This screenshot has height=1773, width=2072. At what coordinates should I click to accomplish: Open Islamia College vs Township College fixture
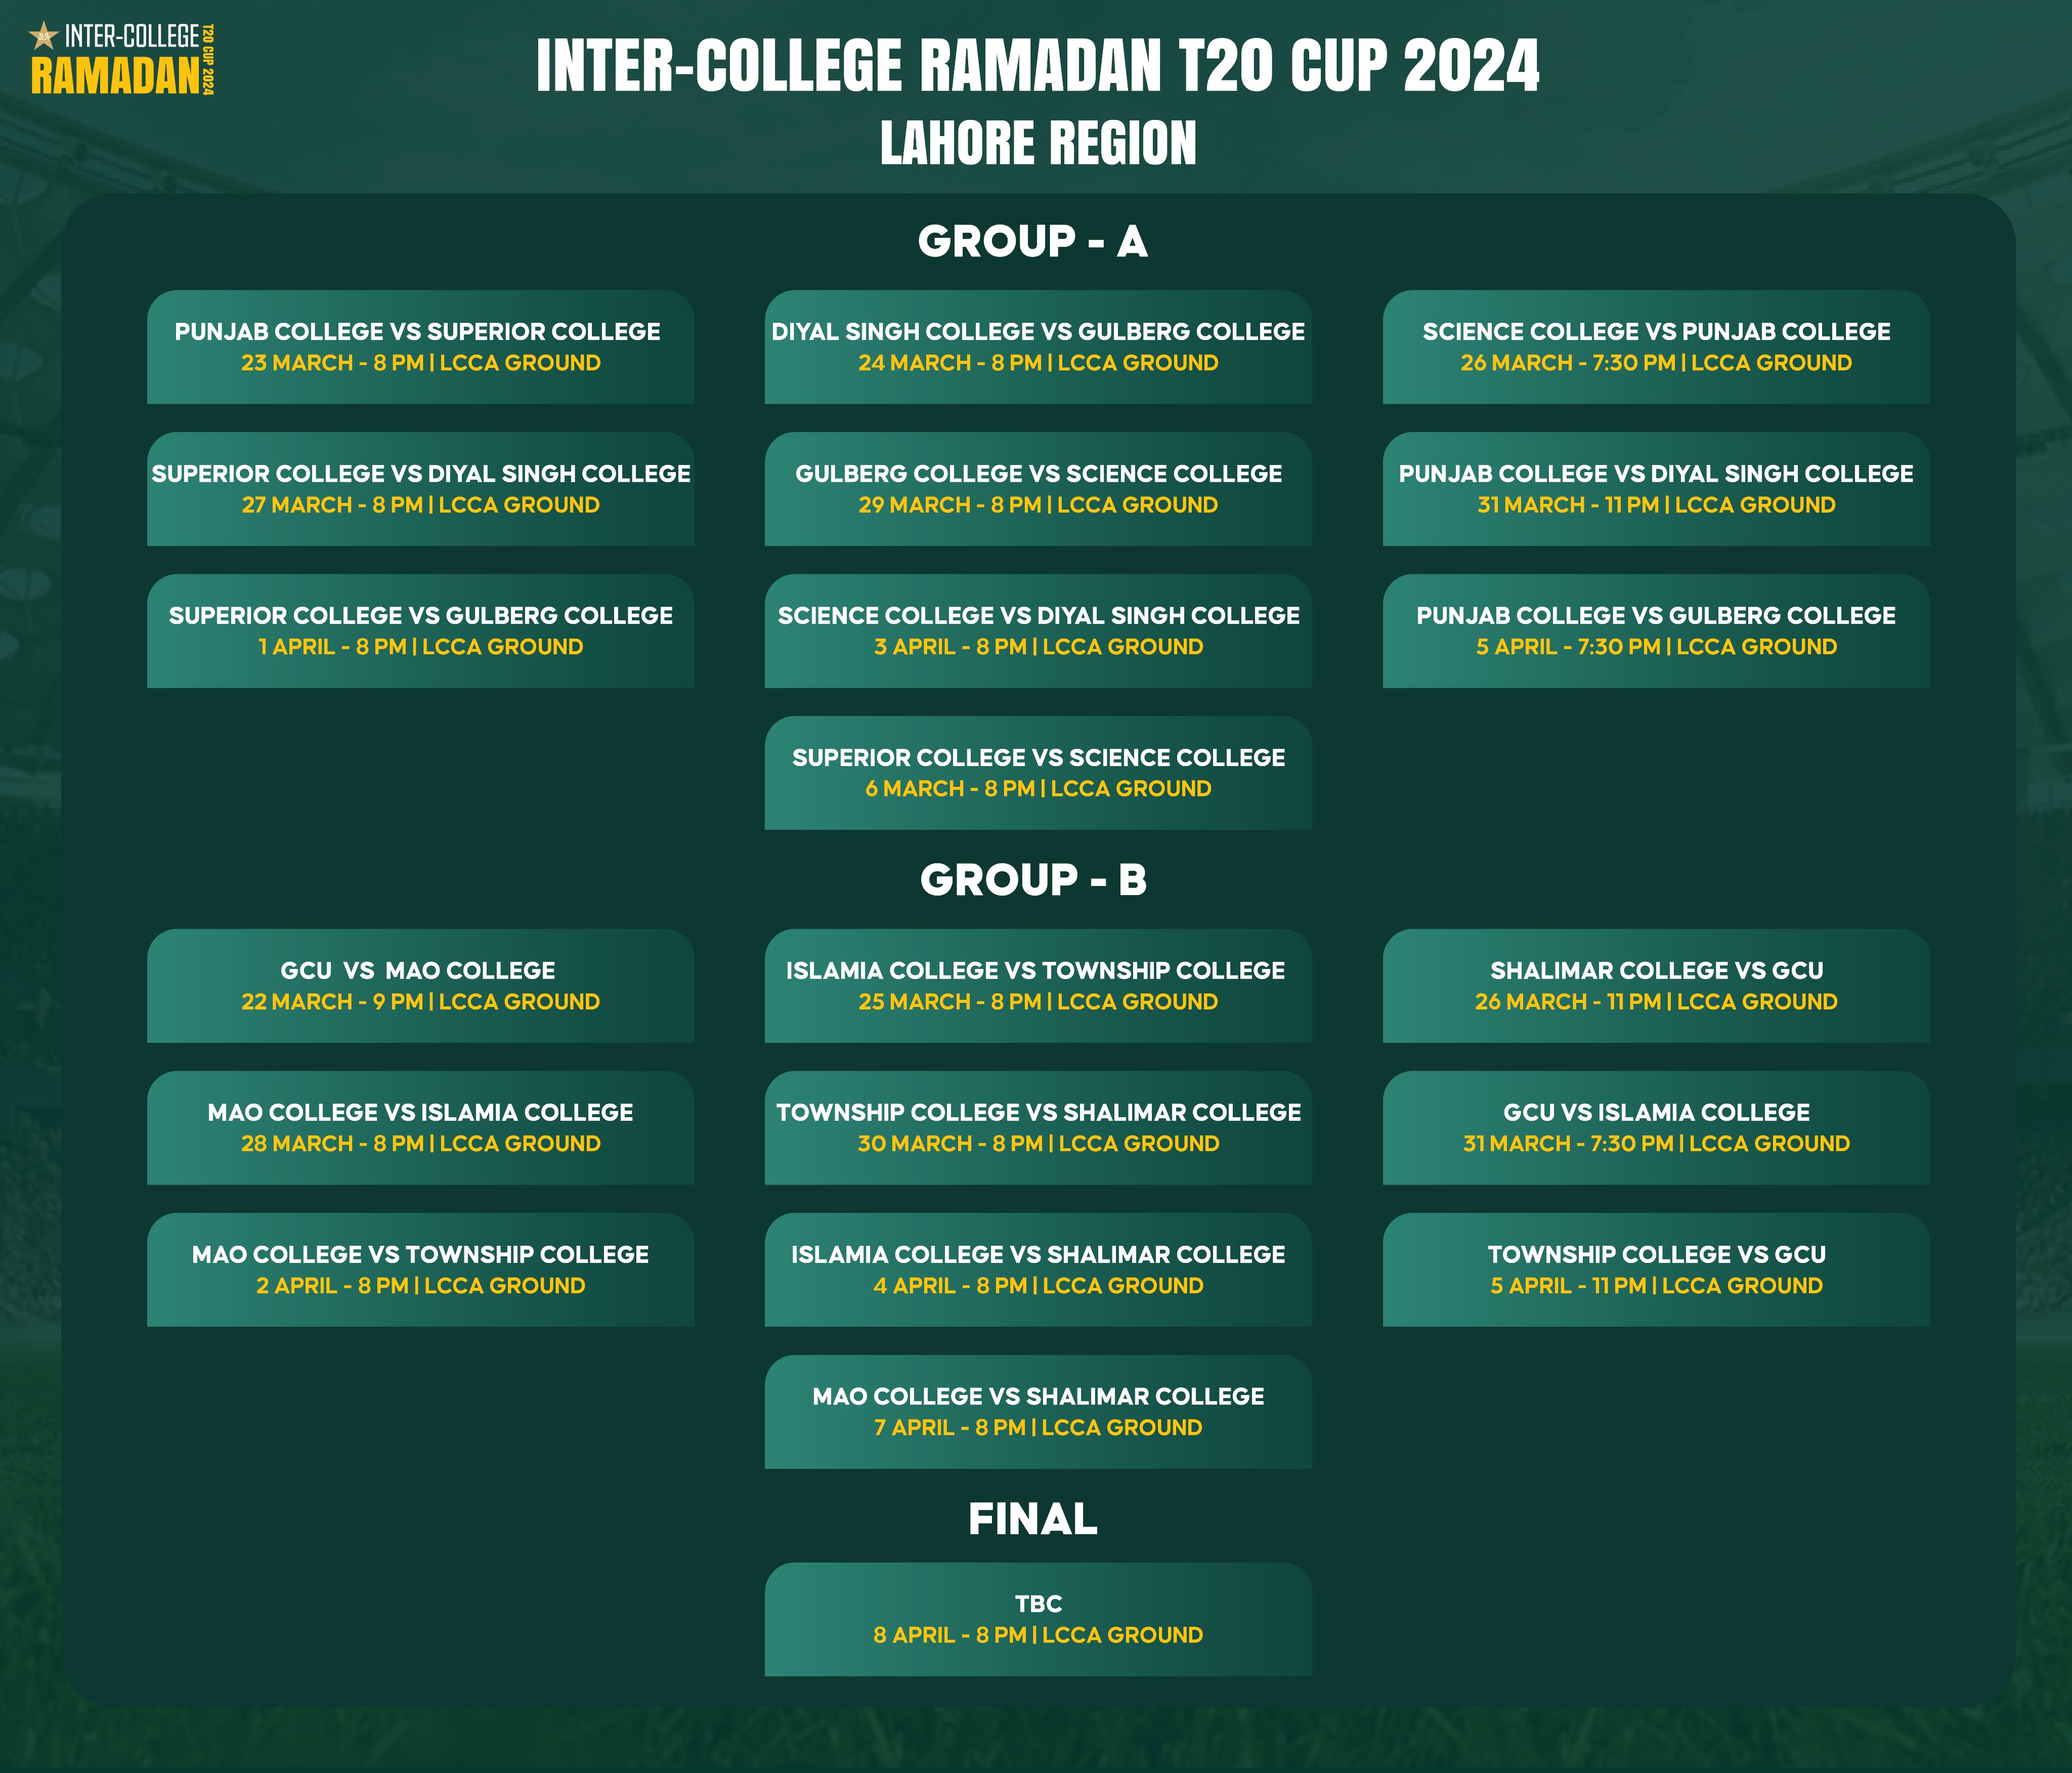pyautogui.click(x=1038, y=986)
